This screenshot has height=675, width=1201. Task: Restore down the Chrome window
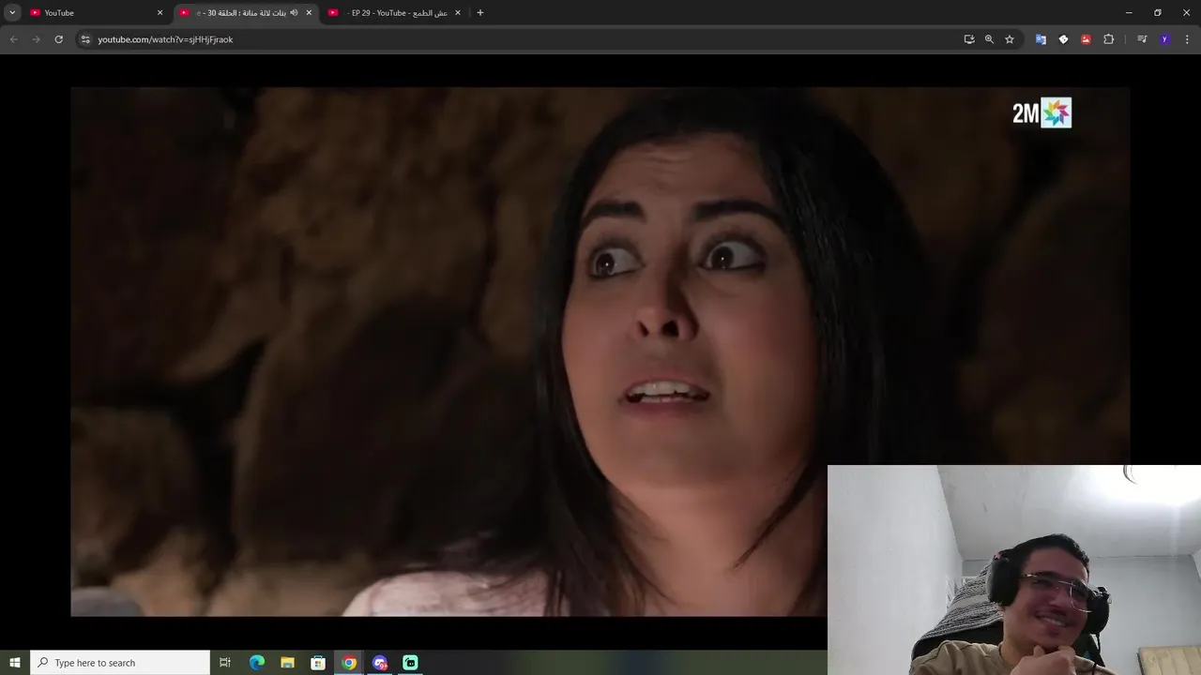tap(1158, 12)
